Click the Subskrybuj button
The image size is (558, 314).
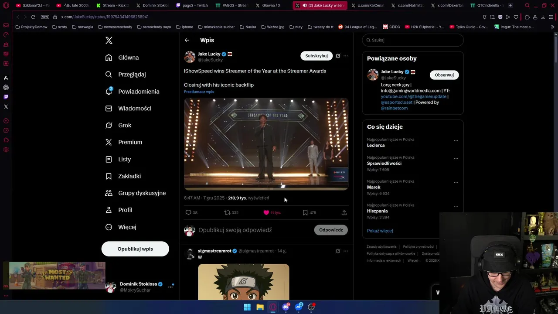tap(316, 56)
